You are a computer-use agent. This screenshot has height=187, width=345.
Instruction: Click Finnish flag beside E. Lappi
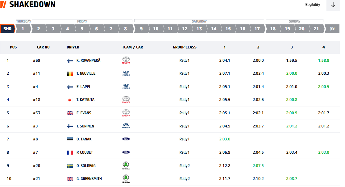coord(70,87)
